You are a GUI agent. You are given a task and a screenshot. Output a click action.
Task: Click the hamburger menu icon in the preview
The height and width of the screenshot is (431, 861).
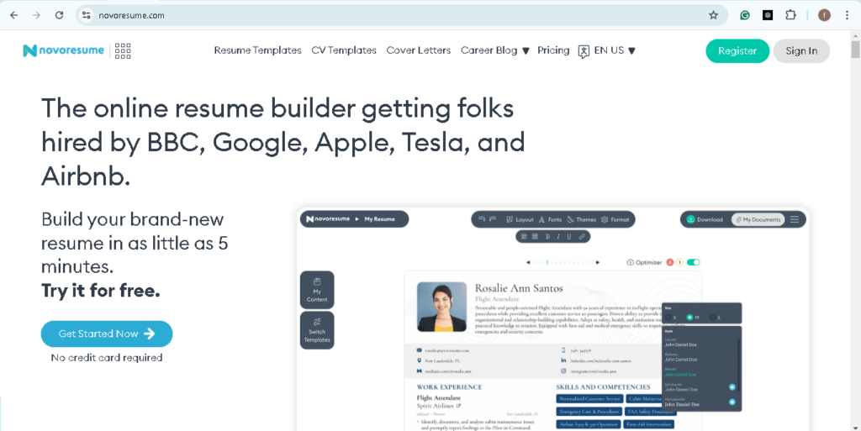(x=794, y=219)
